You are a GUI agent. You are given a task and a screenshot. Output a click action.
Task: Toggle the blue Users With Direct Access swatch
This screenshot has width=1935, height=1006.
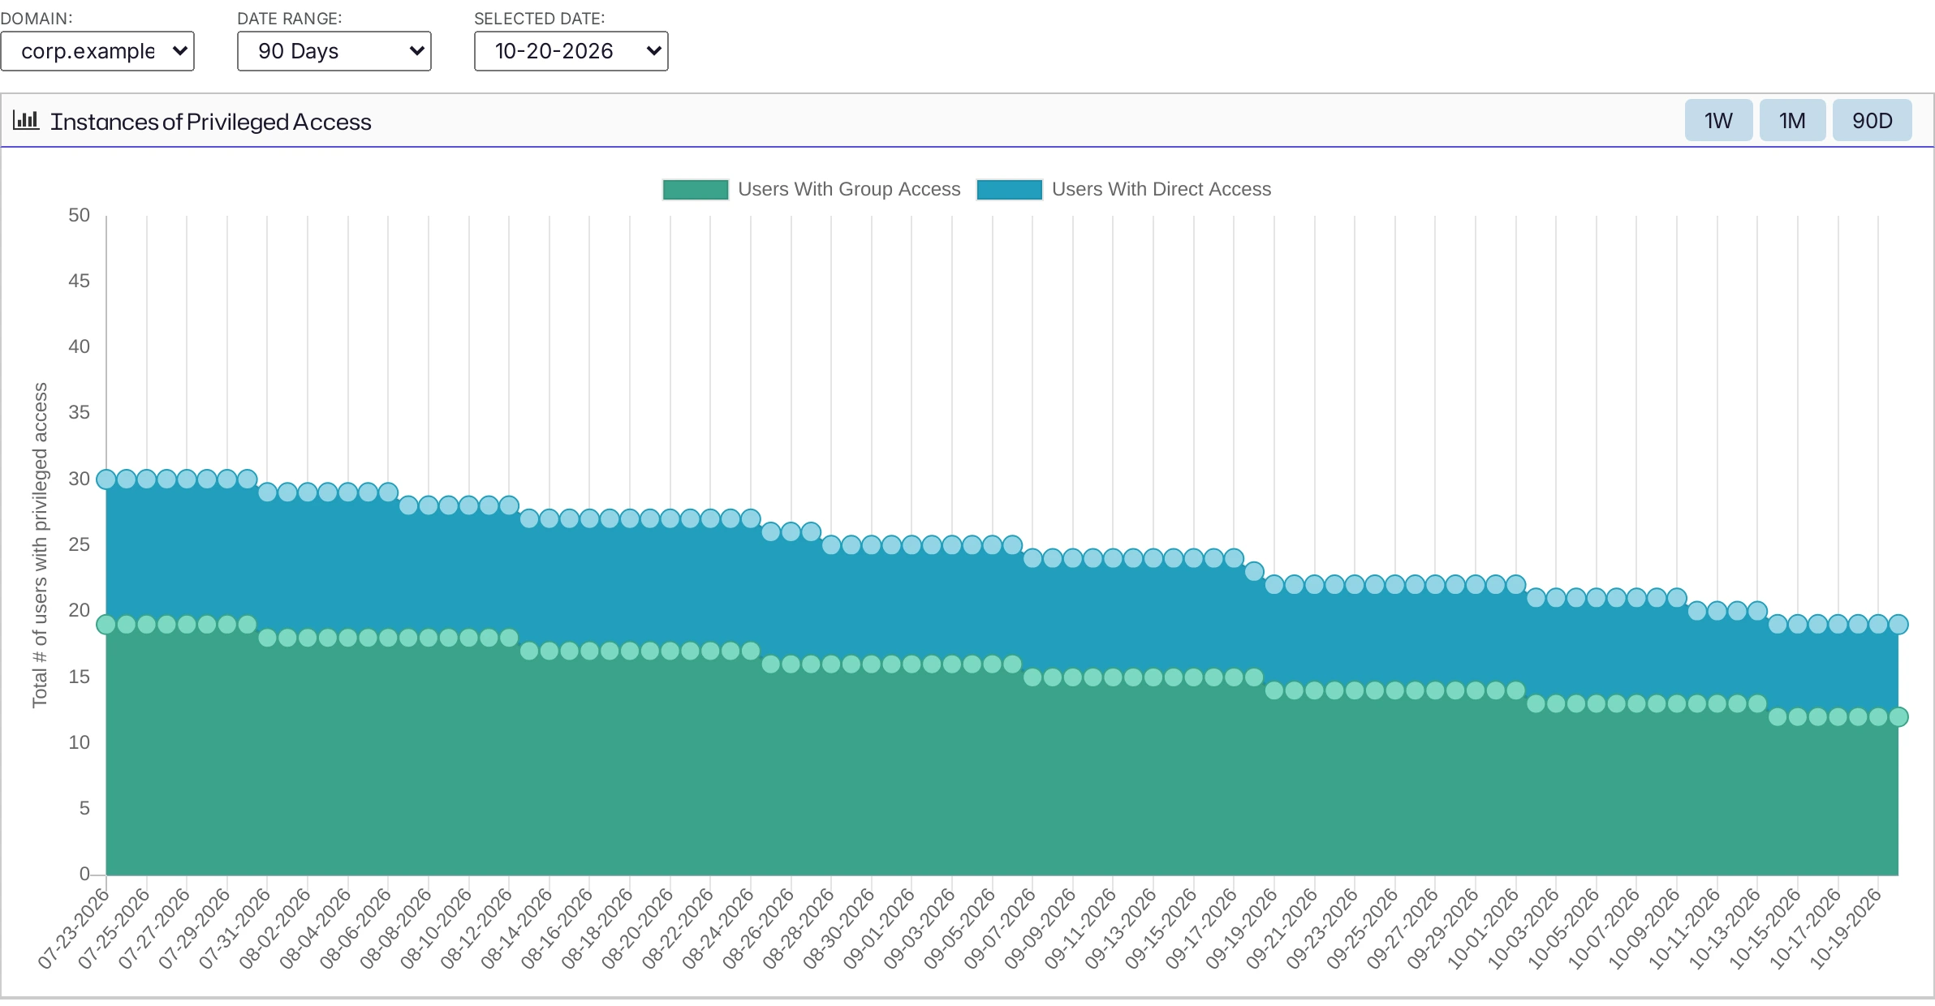1010,190
